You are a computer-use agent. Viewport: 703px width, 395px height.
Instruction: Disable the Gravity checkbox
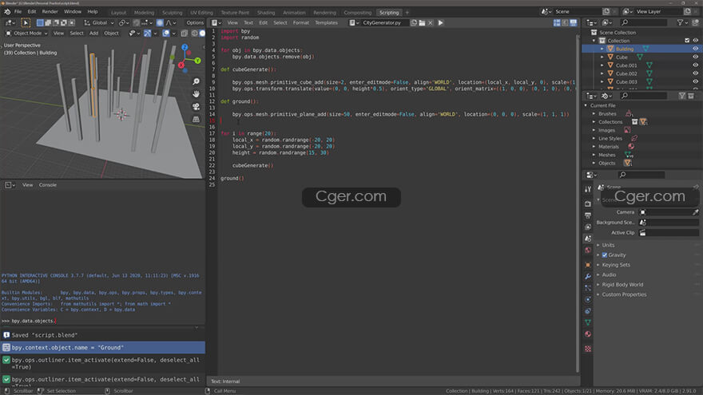[x=605, y=255]
